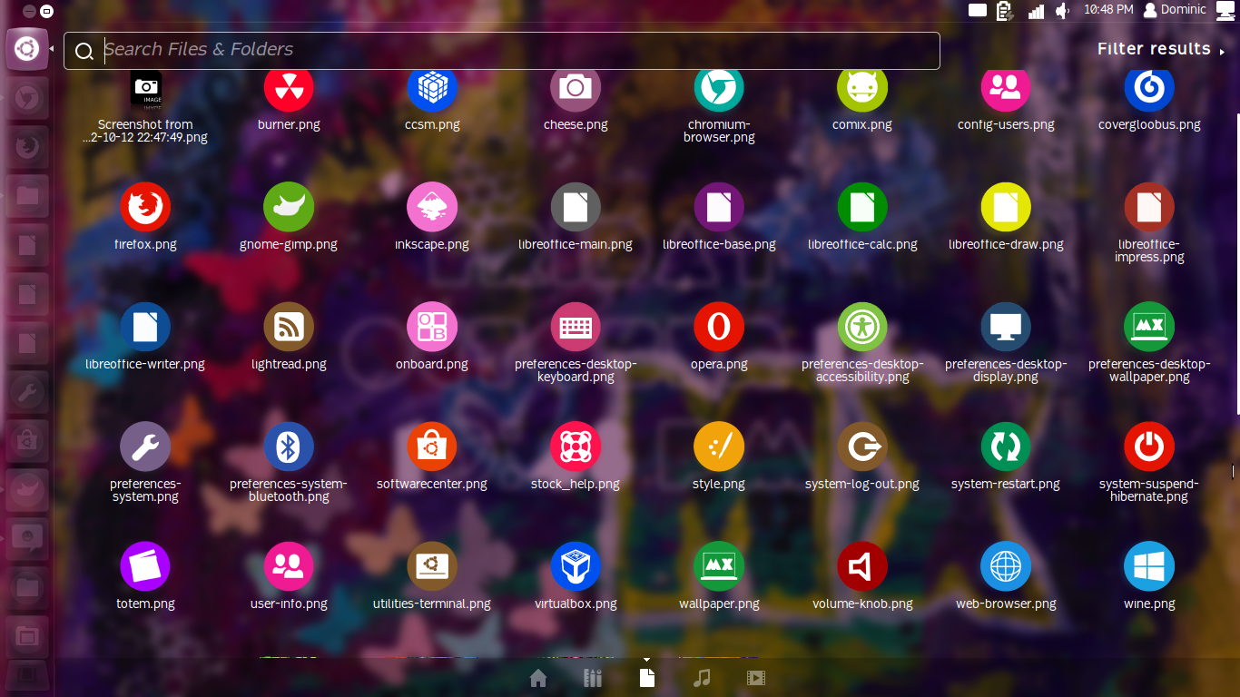Focus the Search Files & Folders field
The image size is (1240, 697).
point(502,51)
